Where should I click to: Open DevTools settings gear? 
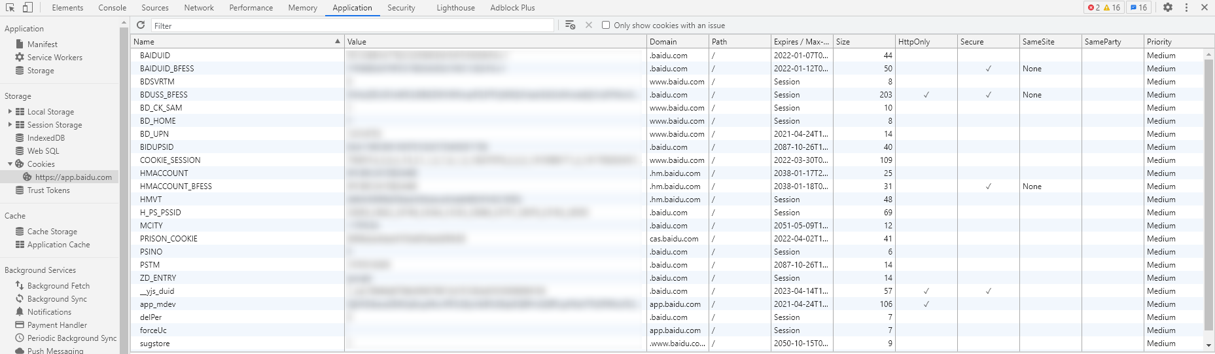pos(1168,8)
